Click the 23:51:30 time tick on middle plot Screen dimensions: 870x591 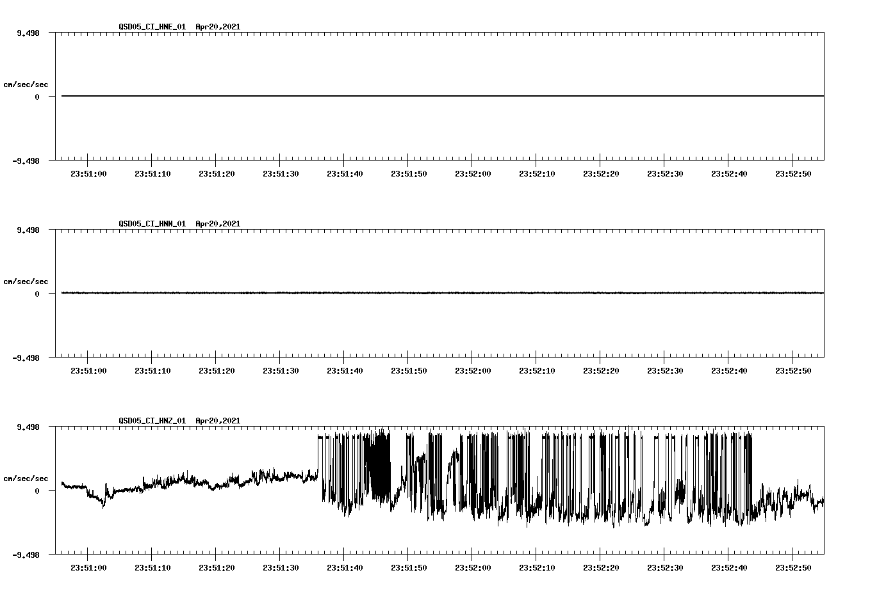pyautogui.click(x=281, y=370)
